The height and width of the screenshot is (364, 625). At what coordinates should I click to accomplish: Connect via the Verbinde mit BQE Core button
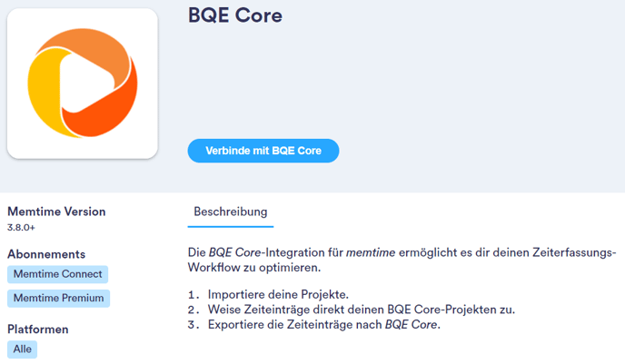pyautogui.click(x=263, y=151)
